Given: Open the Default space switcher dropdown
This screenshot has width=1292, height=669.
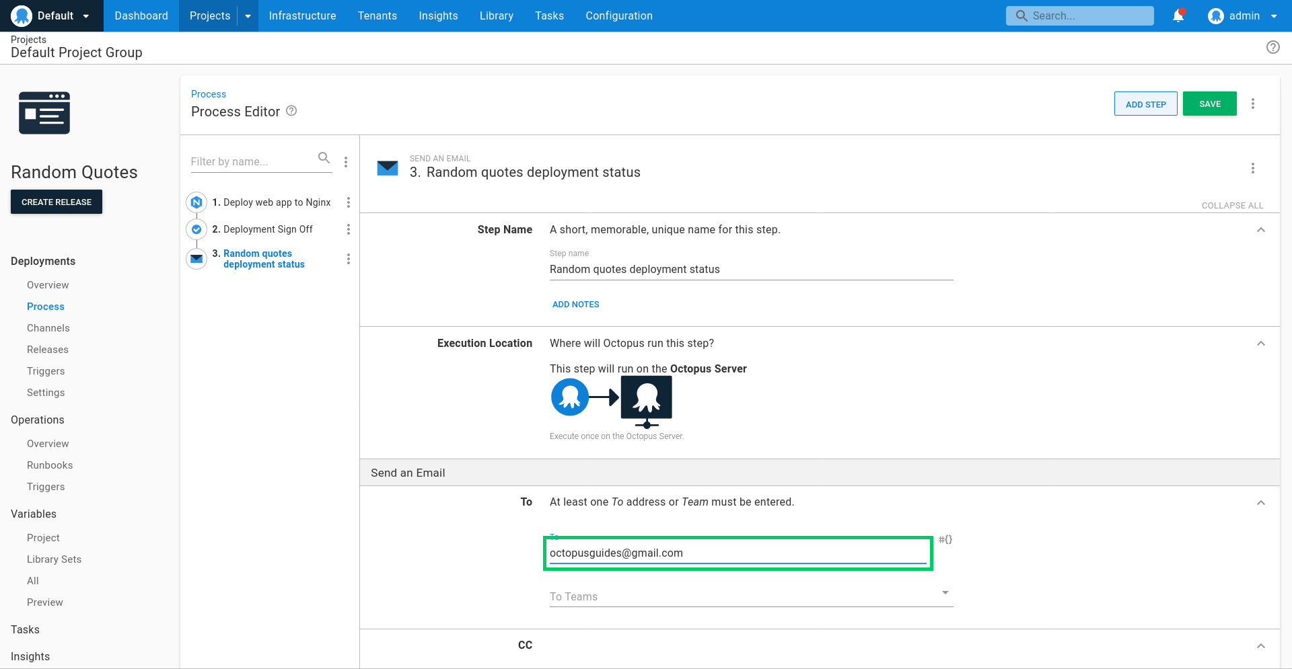Looking at the screenshot, I should (x=86, y=16).
